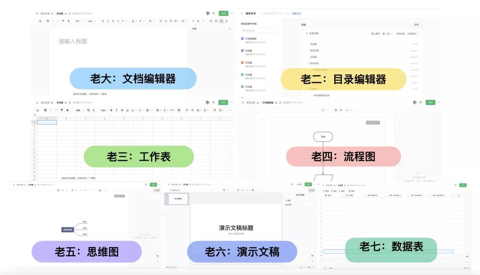Click the title placeholder 请输入标题

73,41
